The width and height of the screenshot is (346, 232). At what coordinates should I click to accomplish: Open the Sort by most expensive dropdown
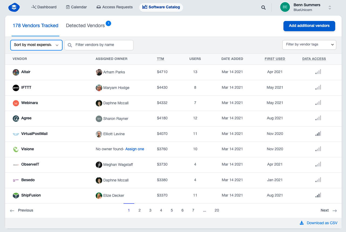[x=36, y=45]
